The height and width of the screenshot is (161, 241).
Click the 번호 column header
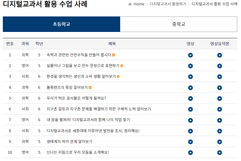point(10,44)
